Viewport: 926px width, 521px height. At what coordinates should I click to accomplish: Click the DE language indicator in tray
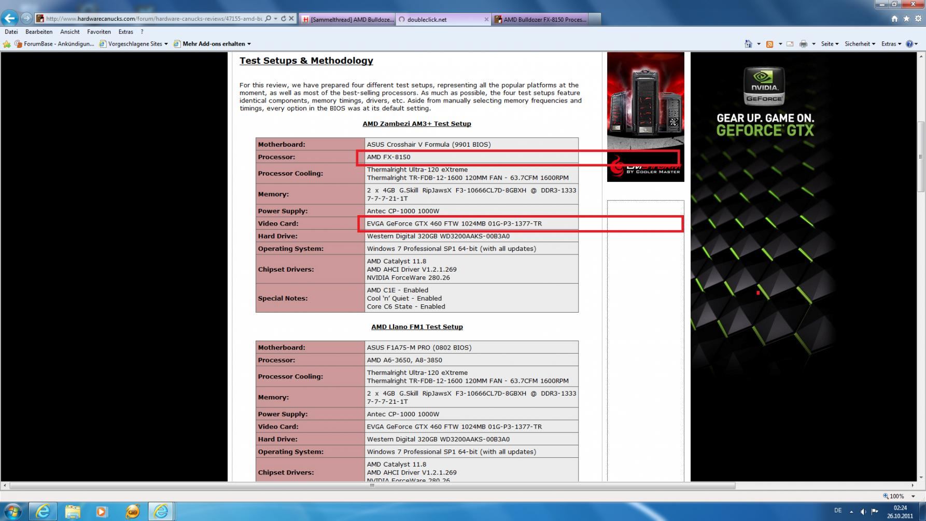[x=838, y=511]
